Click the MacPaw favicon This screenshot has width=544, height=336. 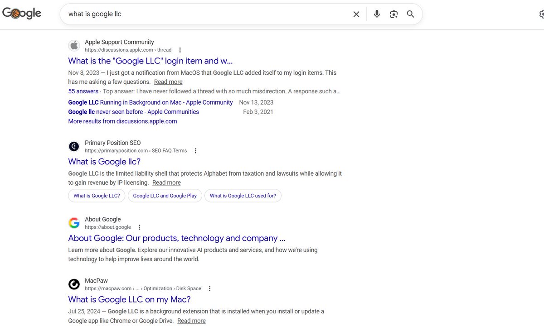(x=74, y=284)
